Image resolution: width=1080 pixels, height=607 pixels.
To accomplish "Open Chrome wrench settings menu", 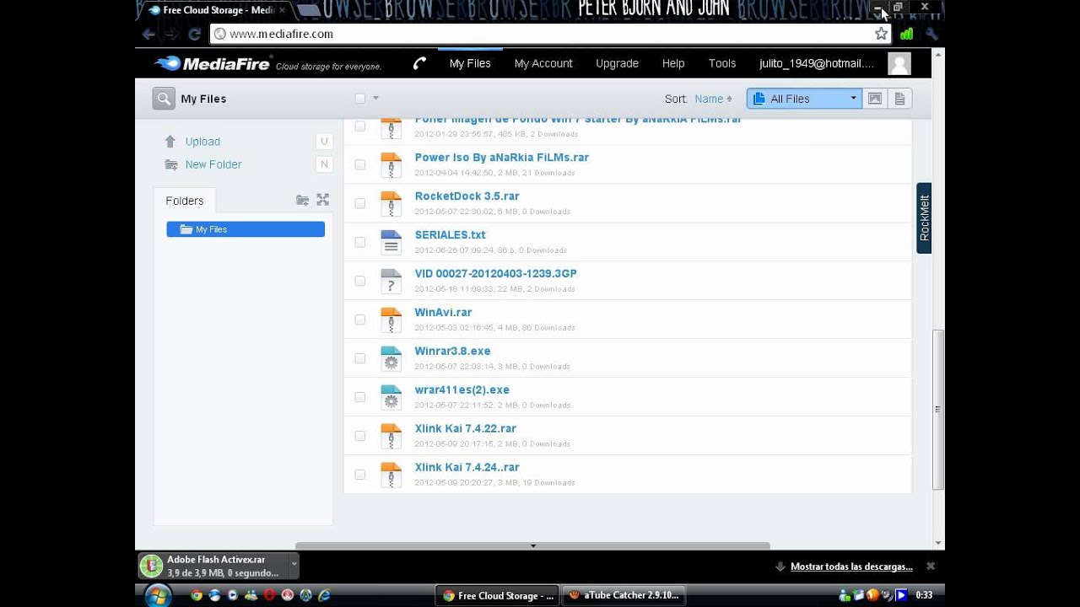I will click(x=931, y=34).
